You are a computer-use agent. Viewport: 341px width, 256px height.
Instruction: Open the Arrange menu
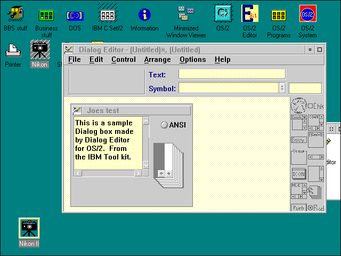coord(158,59)
